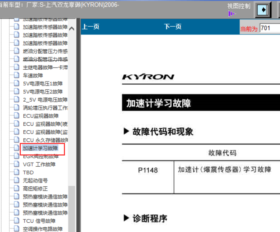Go to next page via 下一页
This screenshot has height=232, width=280.
tap(173, 27)
